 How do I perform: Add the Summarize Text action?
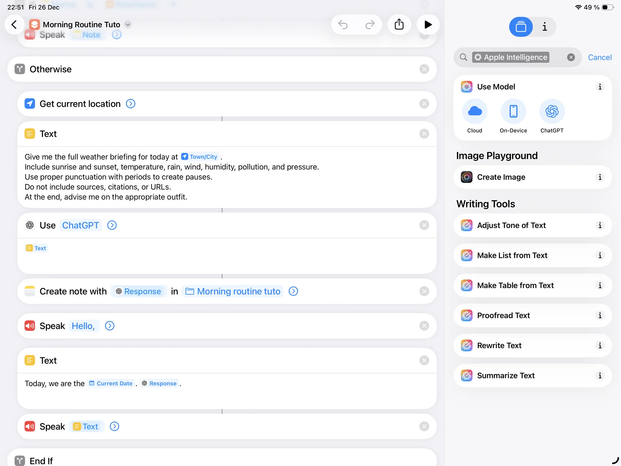(x=506, y=376)
